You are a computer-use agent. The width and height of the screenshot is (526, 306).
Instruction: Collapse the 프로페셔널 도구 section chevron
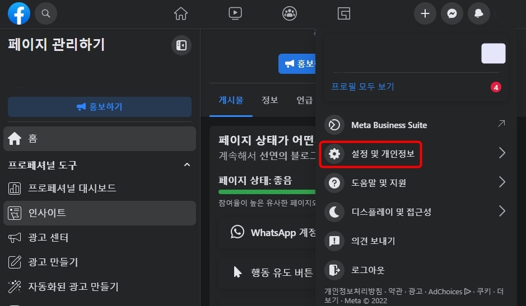click(187, 165)
